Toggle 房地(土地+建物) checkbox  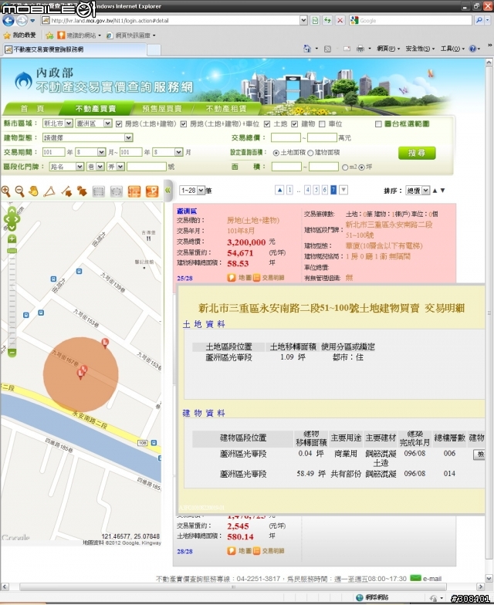pos(119,123)
